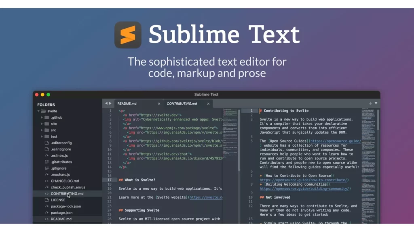This screenshot has width=414, height=232.
Task: Add a new tab with plus button
Action: point(370,104)
